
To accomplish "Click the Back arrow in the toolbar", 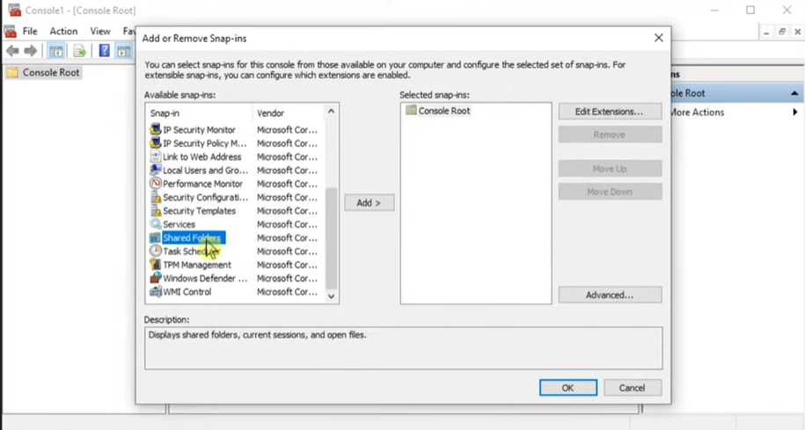I will (12, 51).
